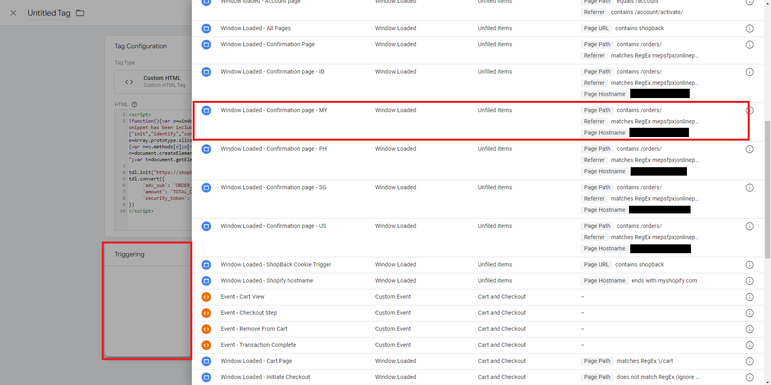
Task: Click the folder icon next to Untitled Tag
Action: tap(80, 13)
